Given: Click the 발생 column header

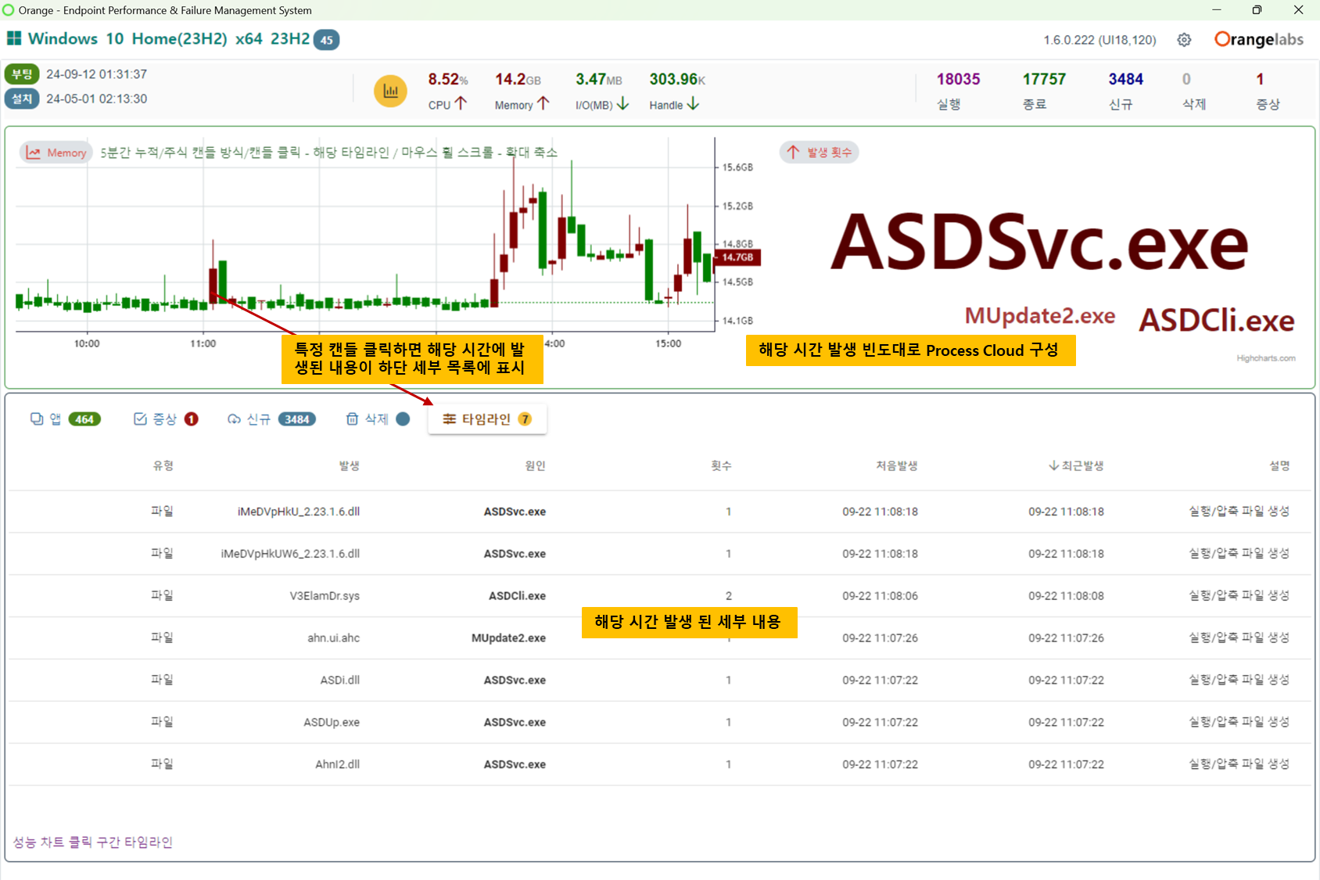Looking at the screenshot, I should point(349,465).
